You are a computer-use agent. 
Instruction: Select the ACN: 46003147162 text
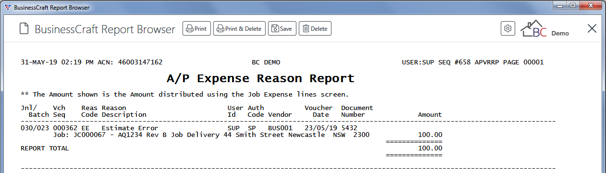(130, 62)
